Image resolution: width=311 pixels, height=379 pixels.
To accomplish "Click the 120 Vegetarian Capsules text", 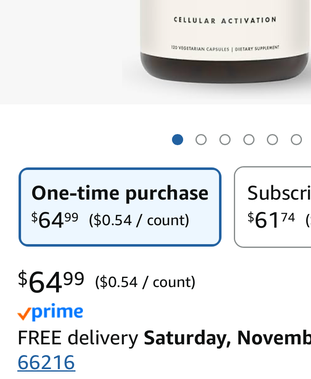I will 200,49.
